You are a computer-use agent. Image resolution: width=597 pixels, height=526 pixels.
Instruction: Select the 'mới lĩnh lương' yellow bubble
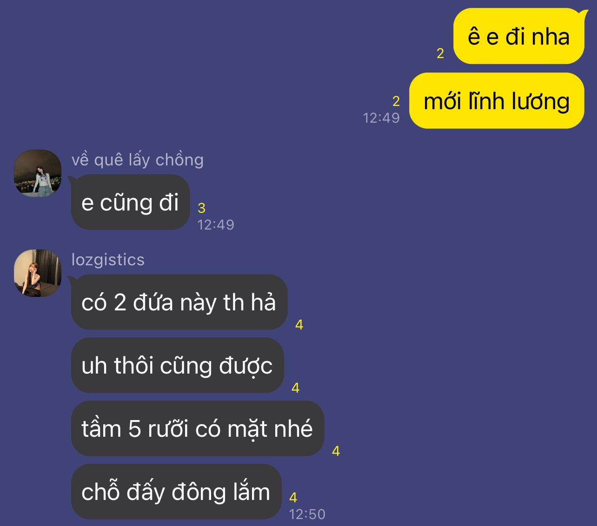(497, 100)
